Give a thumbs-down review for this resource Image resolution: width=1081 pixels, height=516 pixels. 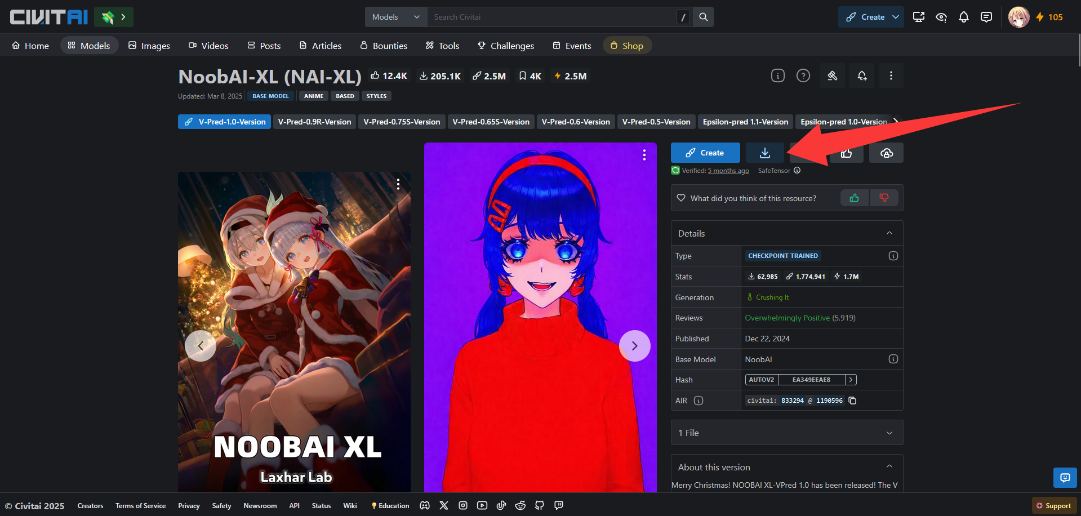884,198
